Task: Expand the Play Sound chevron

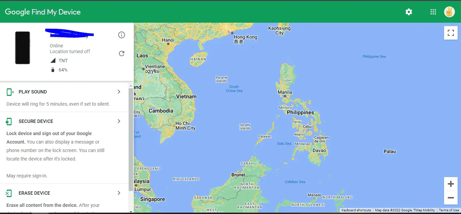Action: click(x=119, y=92)
